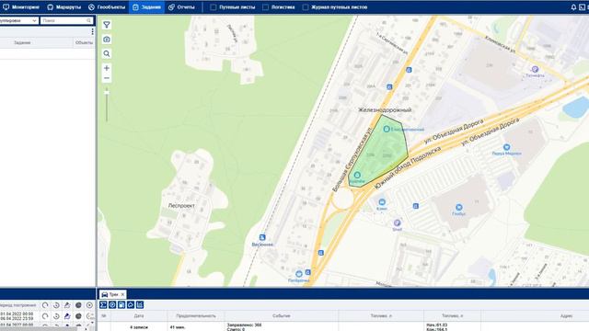Viewport: 589px width, 331px height.
Task: Click the fourth blue track toolbar icon
Action: tap(131, 304)
